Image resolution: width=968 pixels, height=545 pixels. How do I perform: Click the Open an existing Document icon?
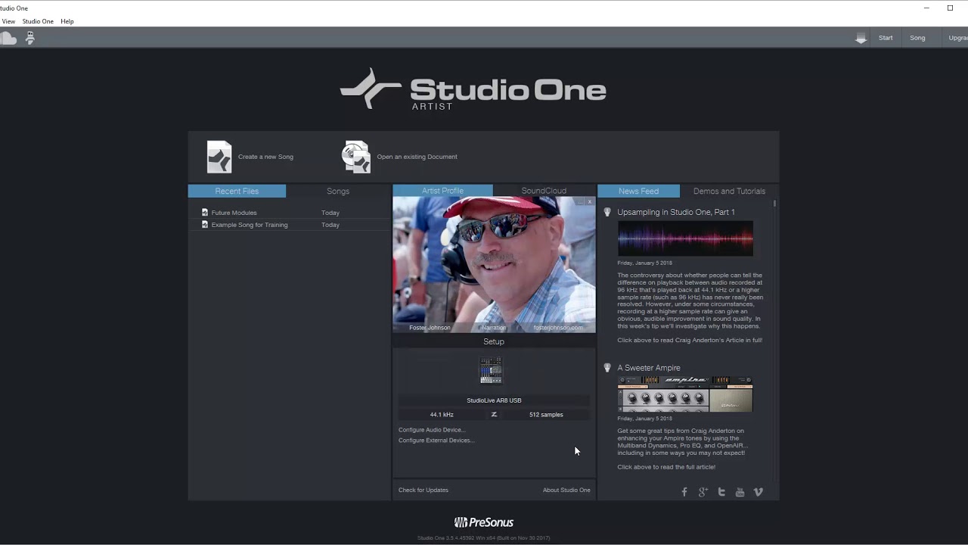point(355,157)
